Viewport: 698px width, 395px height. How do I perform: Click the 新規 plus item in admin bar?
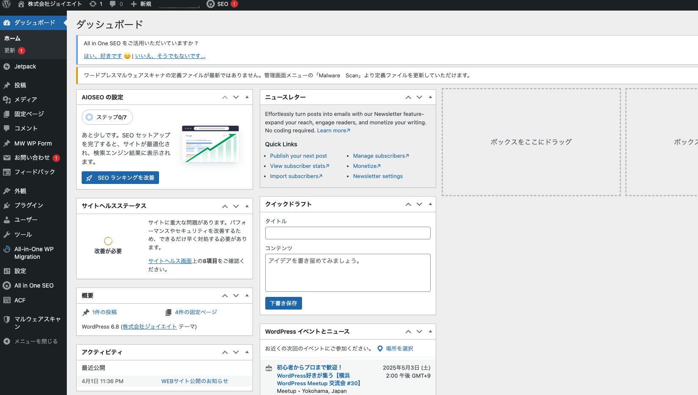pos(141,4)
